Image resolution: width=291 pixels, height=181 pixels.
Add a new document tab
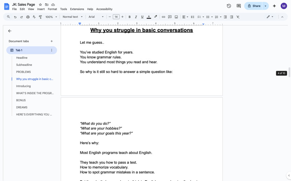(52, 41)
